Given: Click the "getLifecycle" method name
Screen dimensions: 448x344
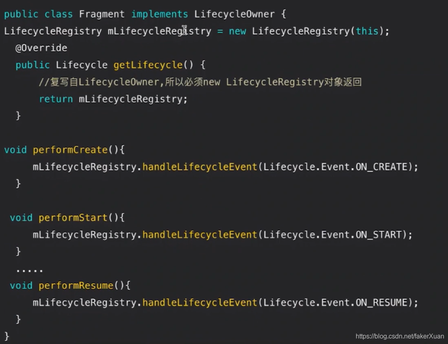Looking at the screenshot, I should 148,65.
